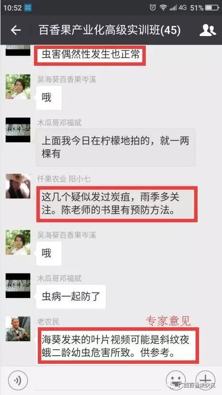222x395 pixels.
Task: Open group members icon in header
Action: point(208,31)
